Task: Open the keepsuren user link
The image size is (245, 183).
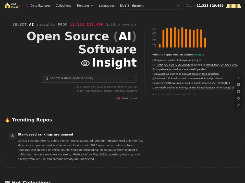Action: [x=161, y=60]
